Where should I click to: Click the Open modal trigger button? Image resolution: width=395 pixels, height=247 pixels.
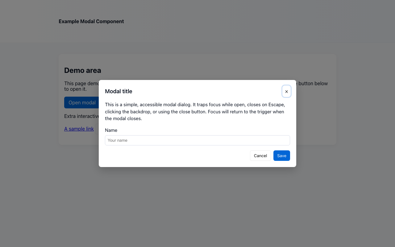82,103
